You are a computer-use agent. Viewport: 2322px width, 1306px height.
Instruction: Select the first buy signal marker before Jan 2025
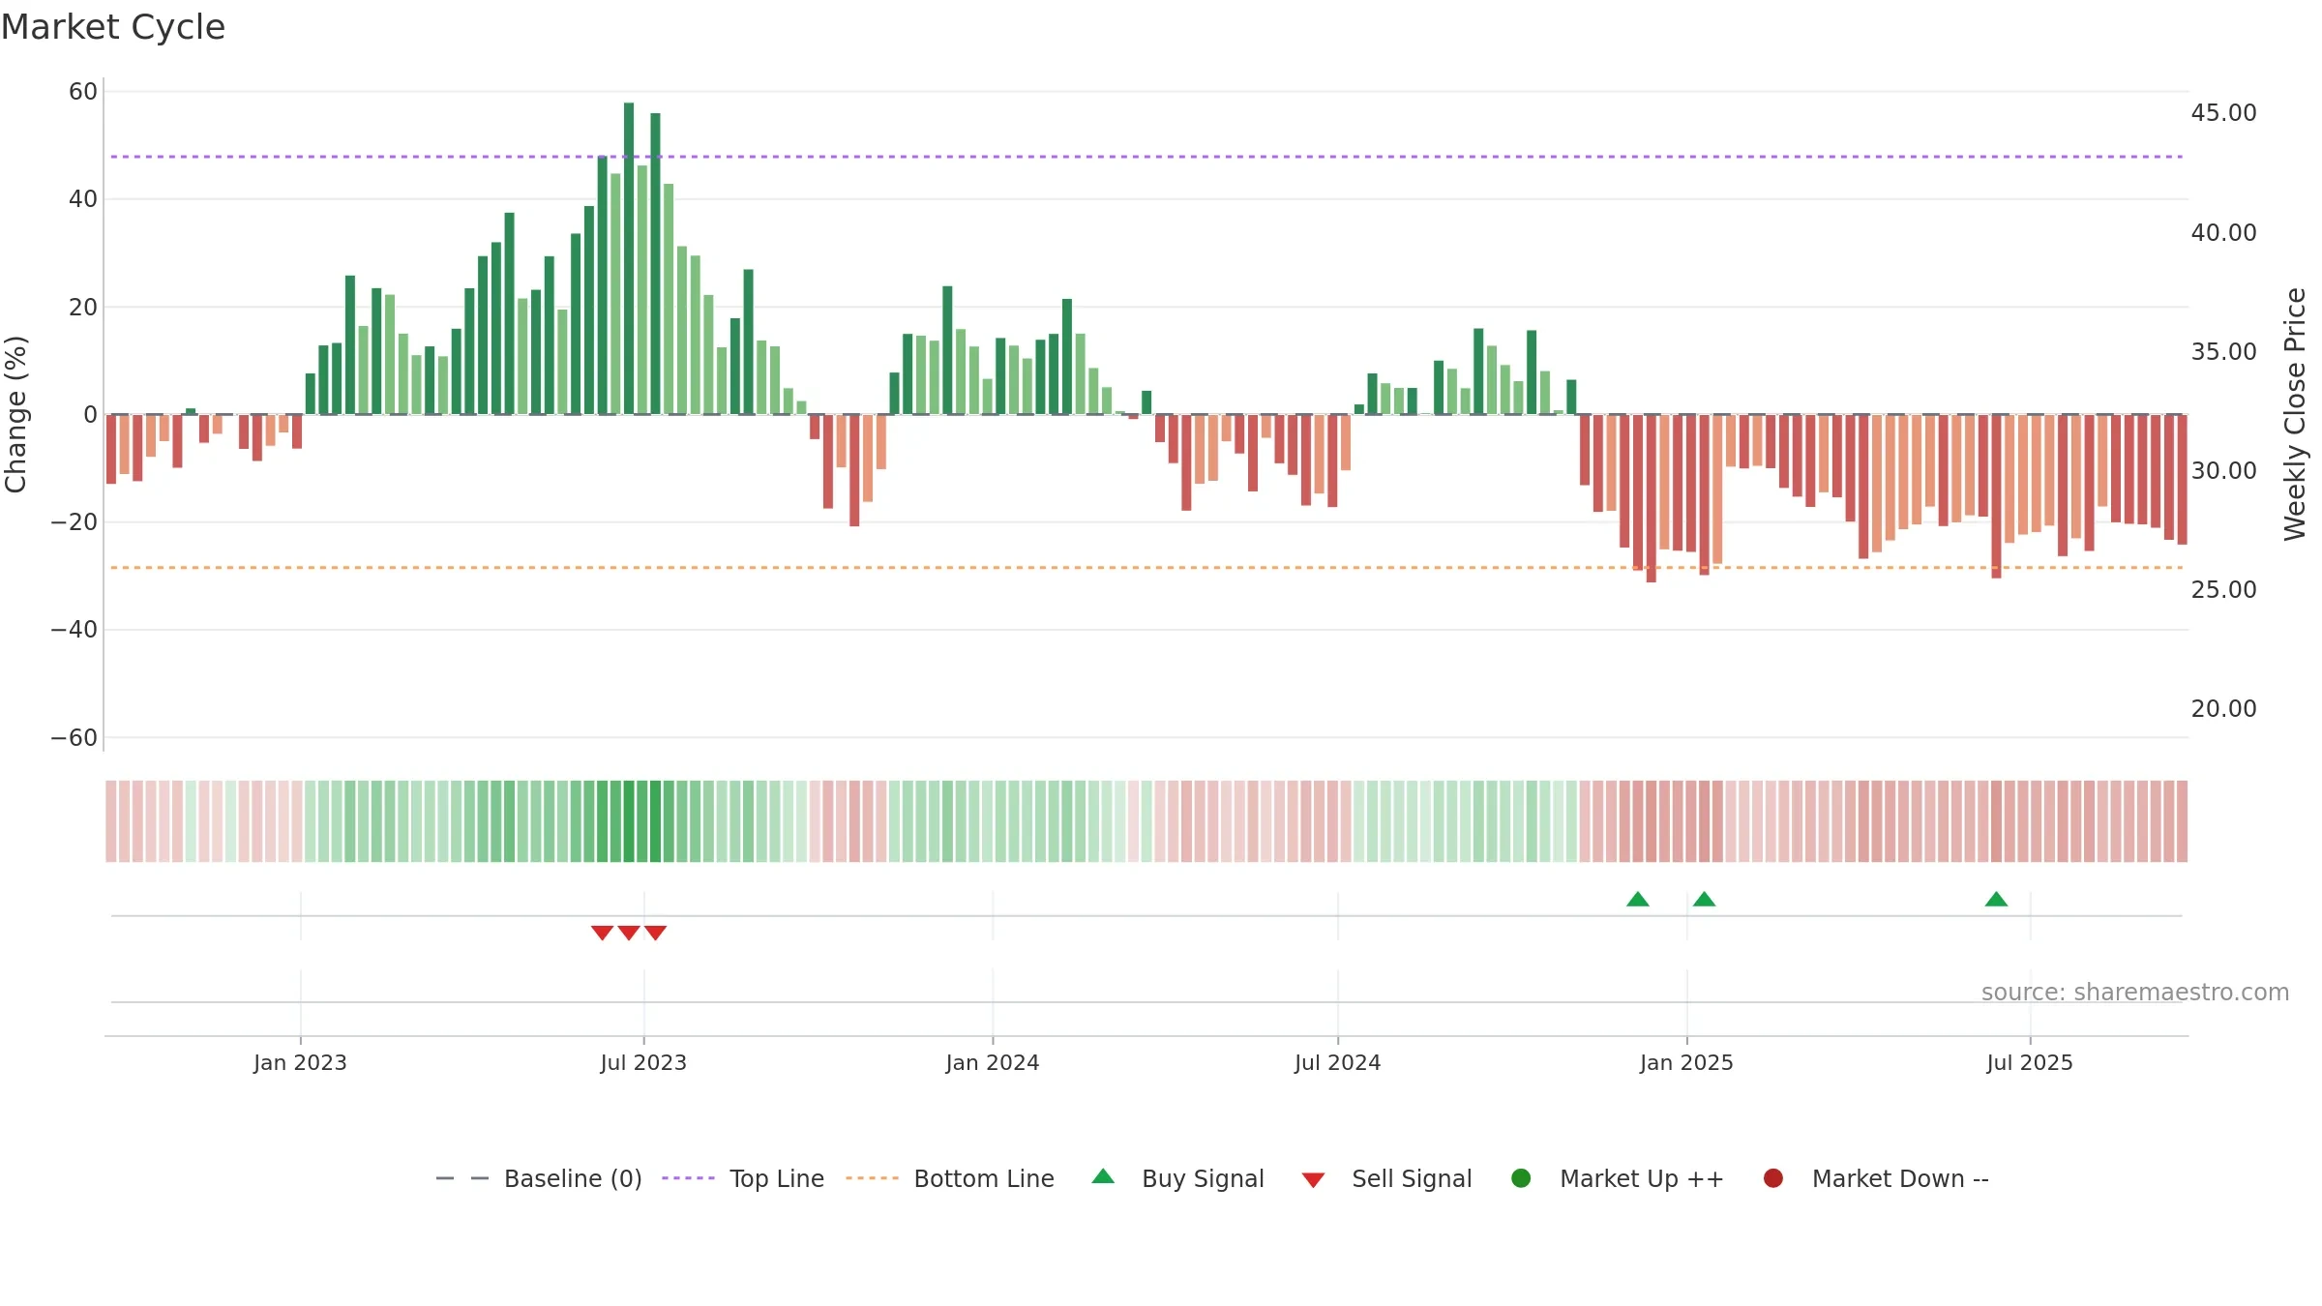pyautogui.click(x=1638, y=900)
